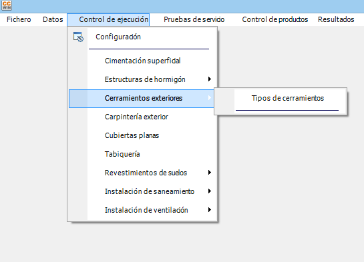The image size is (364, 262).
Task: Choose Cimentación superficial from the menu
Action: click(142, 61)
